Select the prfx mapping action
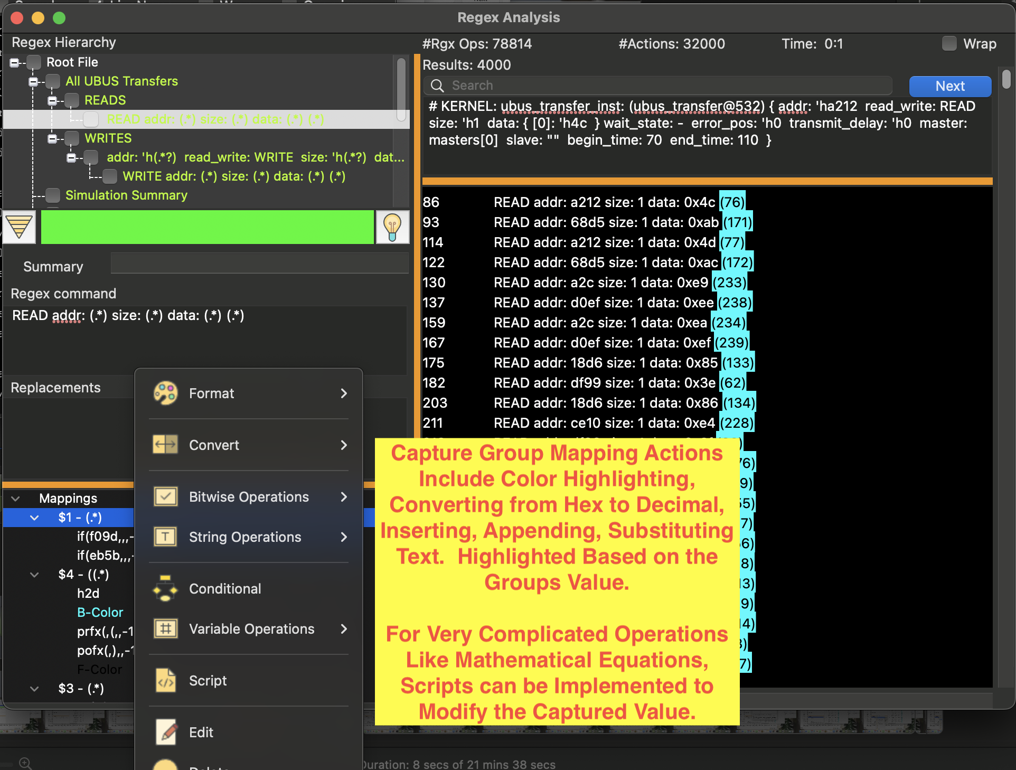Screen dimensions: 1016x770 click(x=105, y=632)
